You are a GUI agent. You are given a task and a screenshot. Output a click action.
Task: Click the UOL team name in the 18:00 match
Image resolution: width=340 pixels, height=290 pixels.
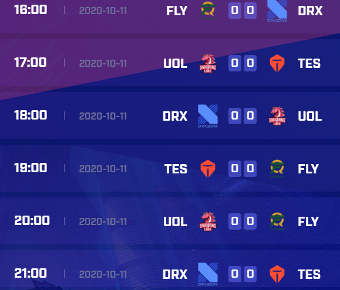point(309,117)
